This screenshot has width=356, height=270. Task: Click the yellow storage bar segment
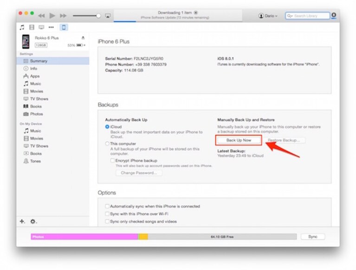143,237
